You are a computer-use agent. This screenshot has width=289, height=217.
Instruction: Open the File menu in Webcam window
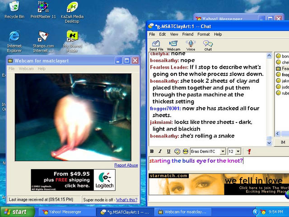(x=11, y=69)
